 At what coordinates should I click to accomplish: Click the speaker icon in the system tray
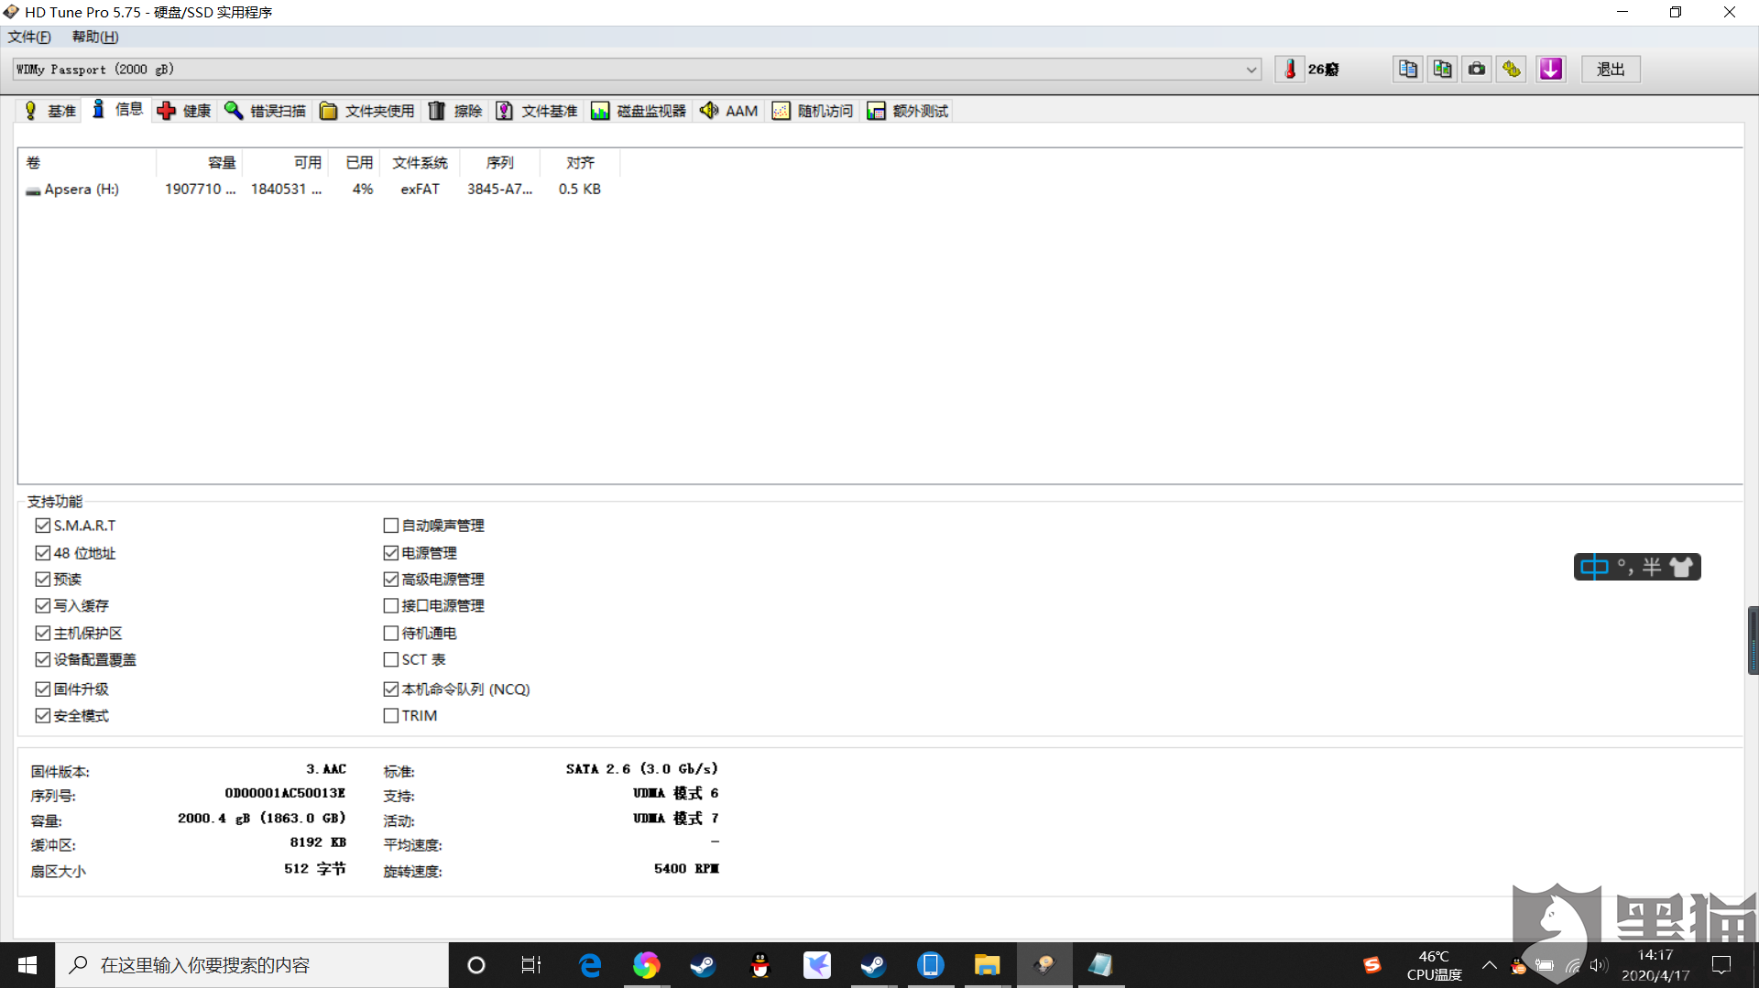tap(1598, 964)
